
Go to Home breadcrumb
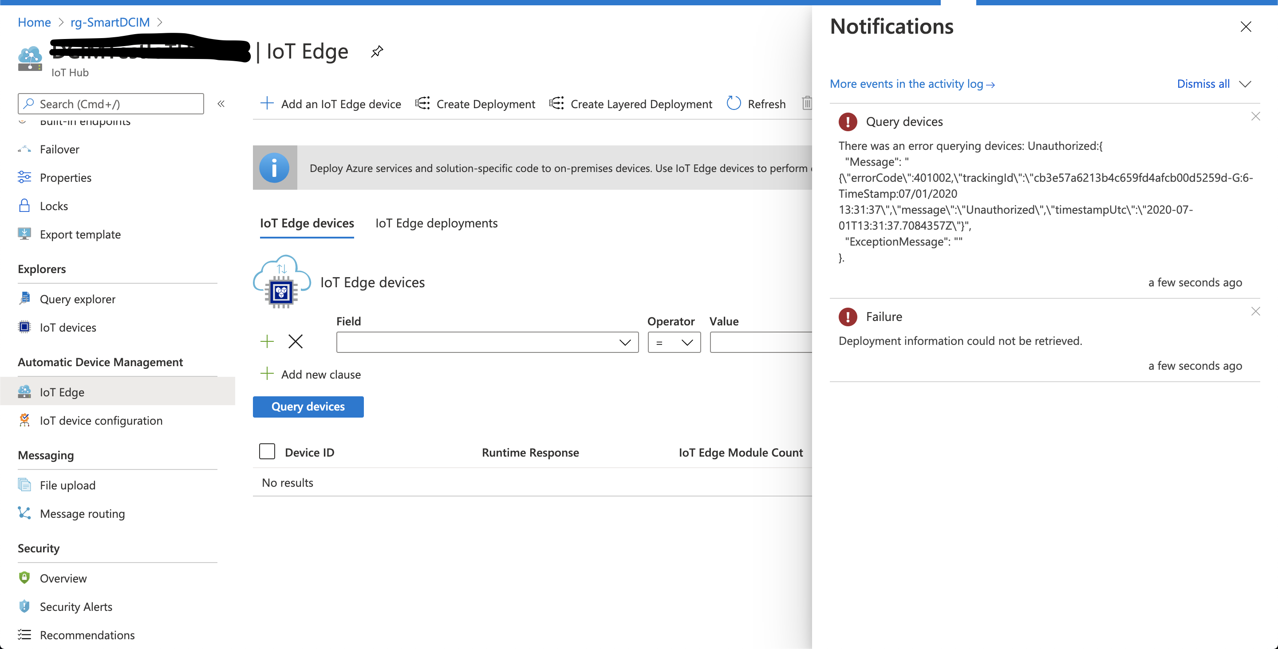click(x=34, y=22)
